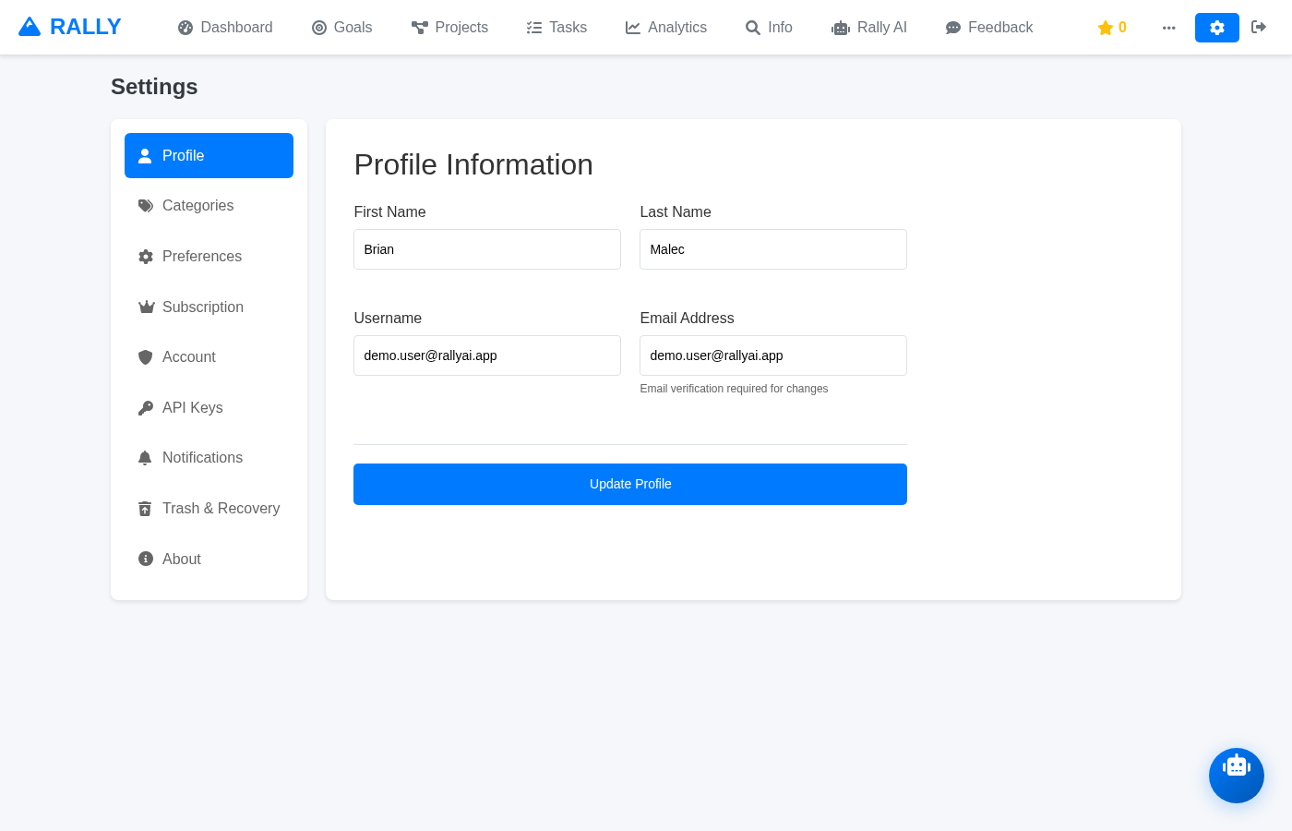Open the floating robot chat assistant
This screenshot has width=1292, height=831.
coord(1236,775)
